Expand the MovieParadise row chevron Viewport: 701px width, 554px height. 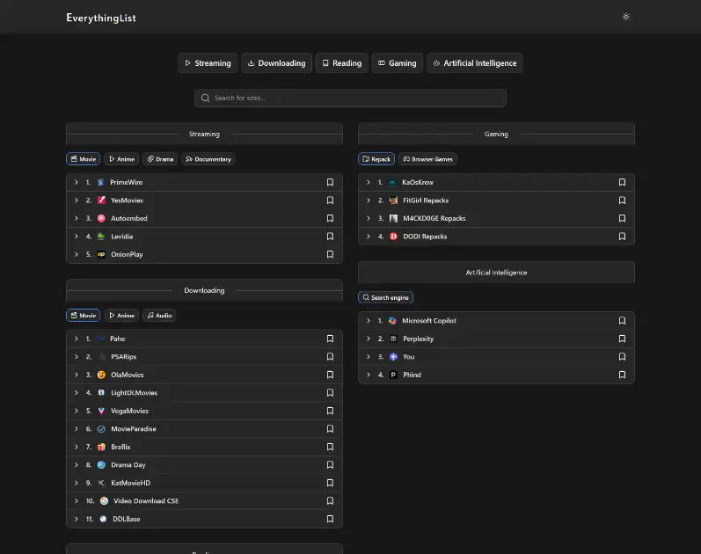click(76, 429)
